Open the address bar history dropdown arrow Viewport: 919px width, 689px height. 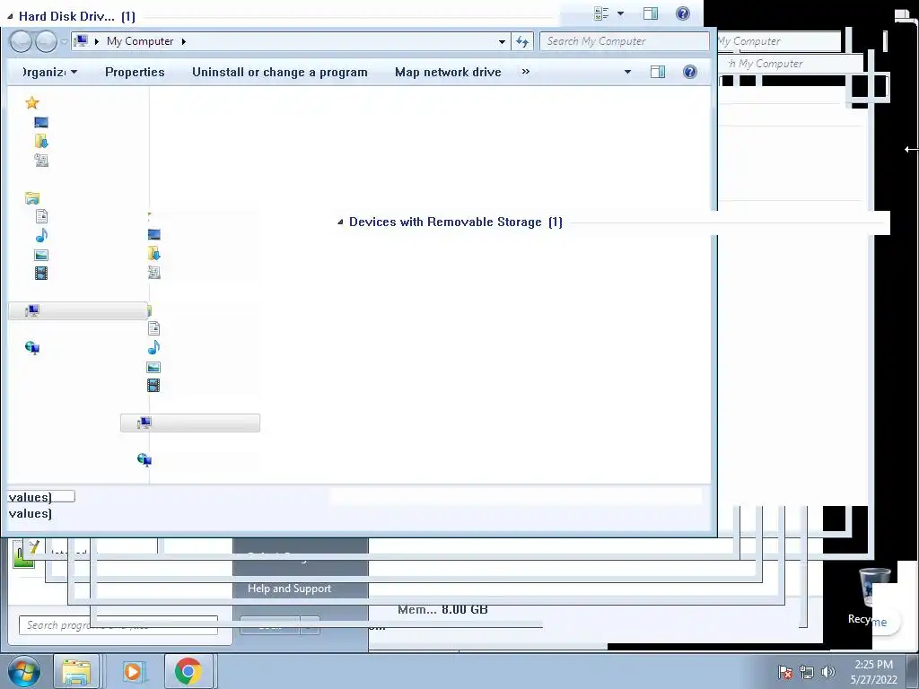click(x=502, y=41)
